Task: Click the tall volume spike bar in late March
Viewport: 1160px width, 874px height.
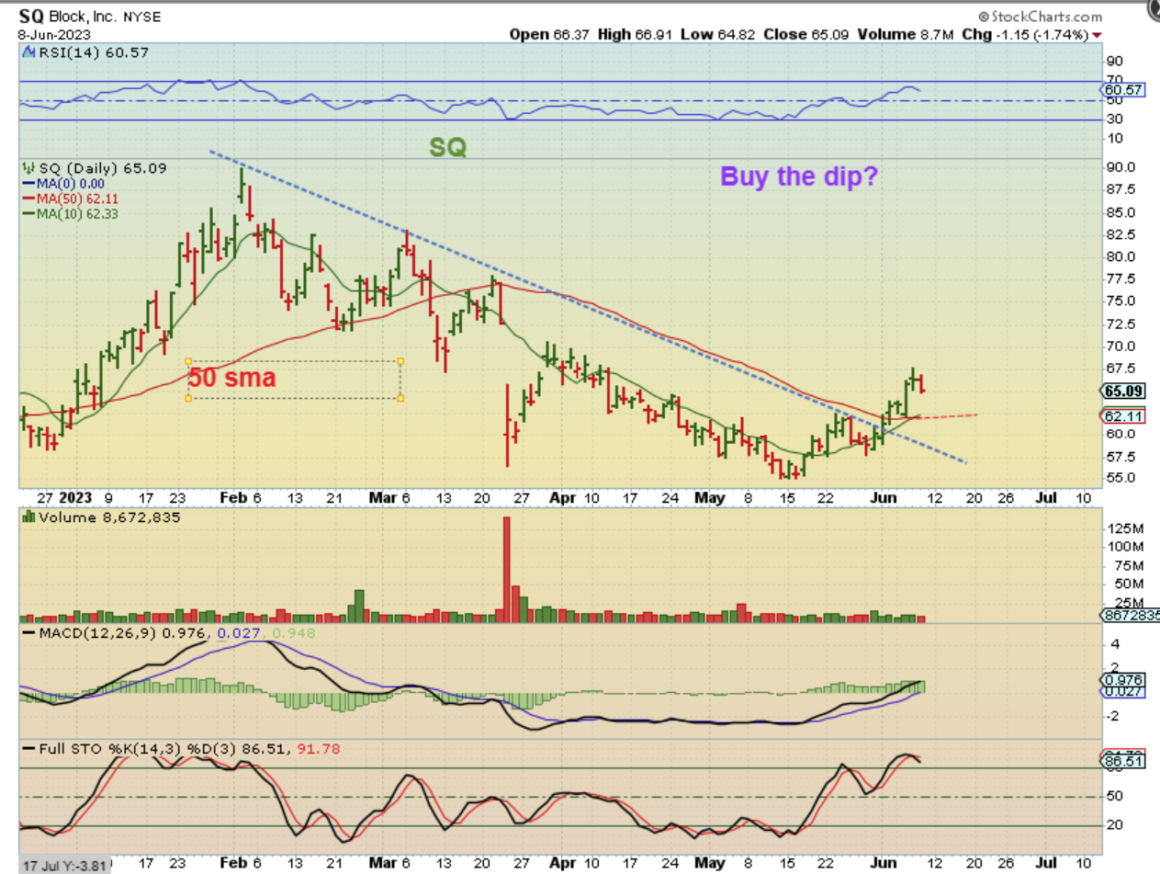Action: tap(505, 571)
